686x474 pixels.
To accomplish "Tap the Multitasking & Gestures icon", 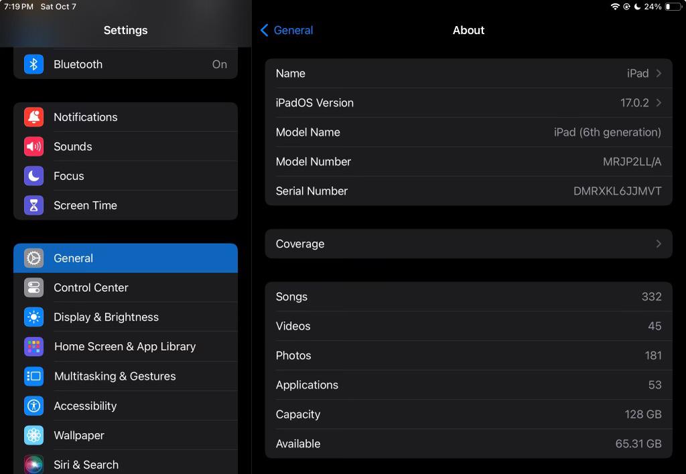I will pos(33,376).
